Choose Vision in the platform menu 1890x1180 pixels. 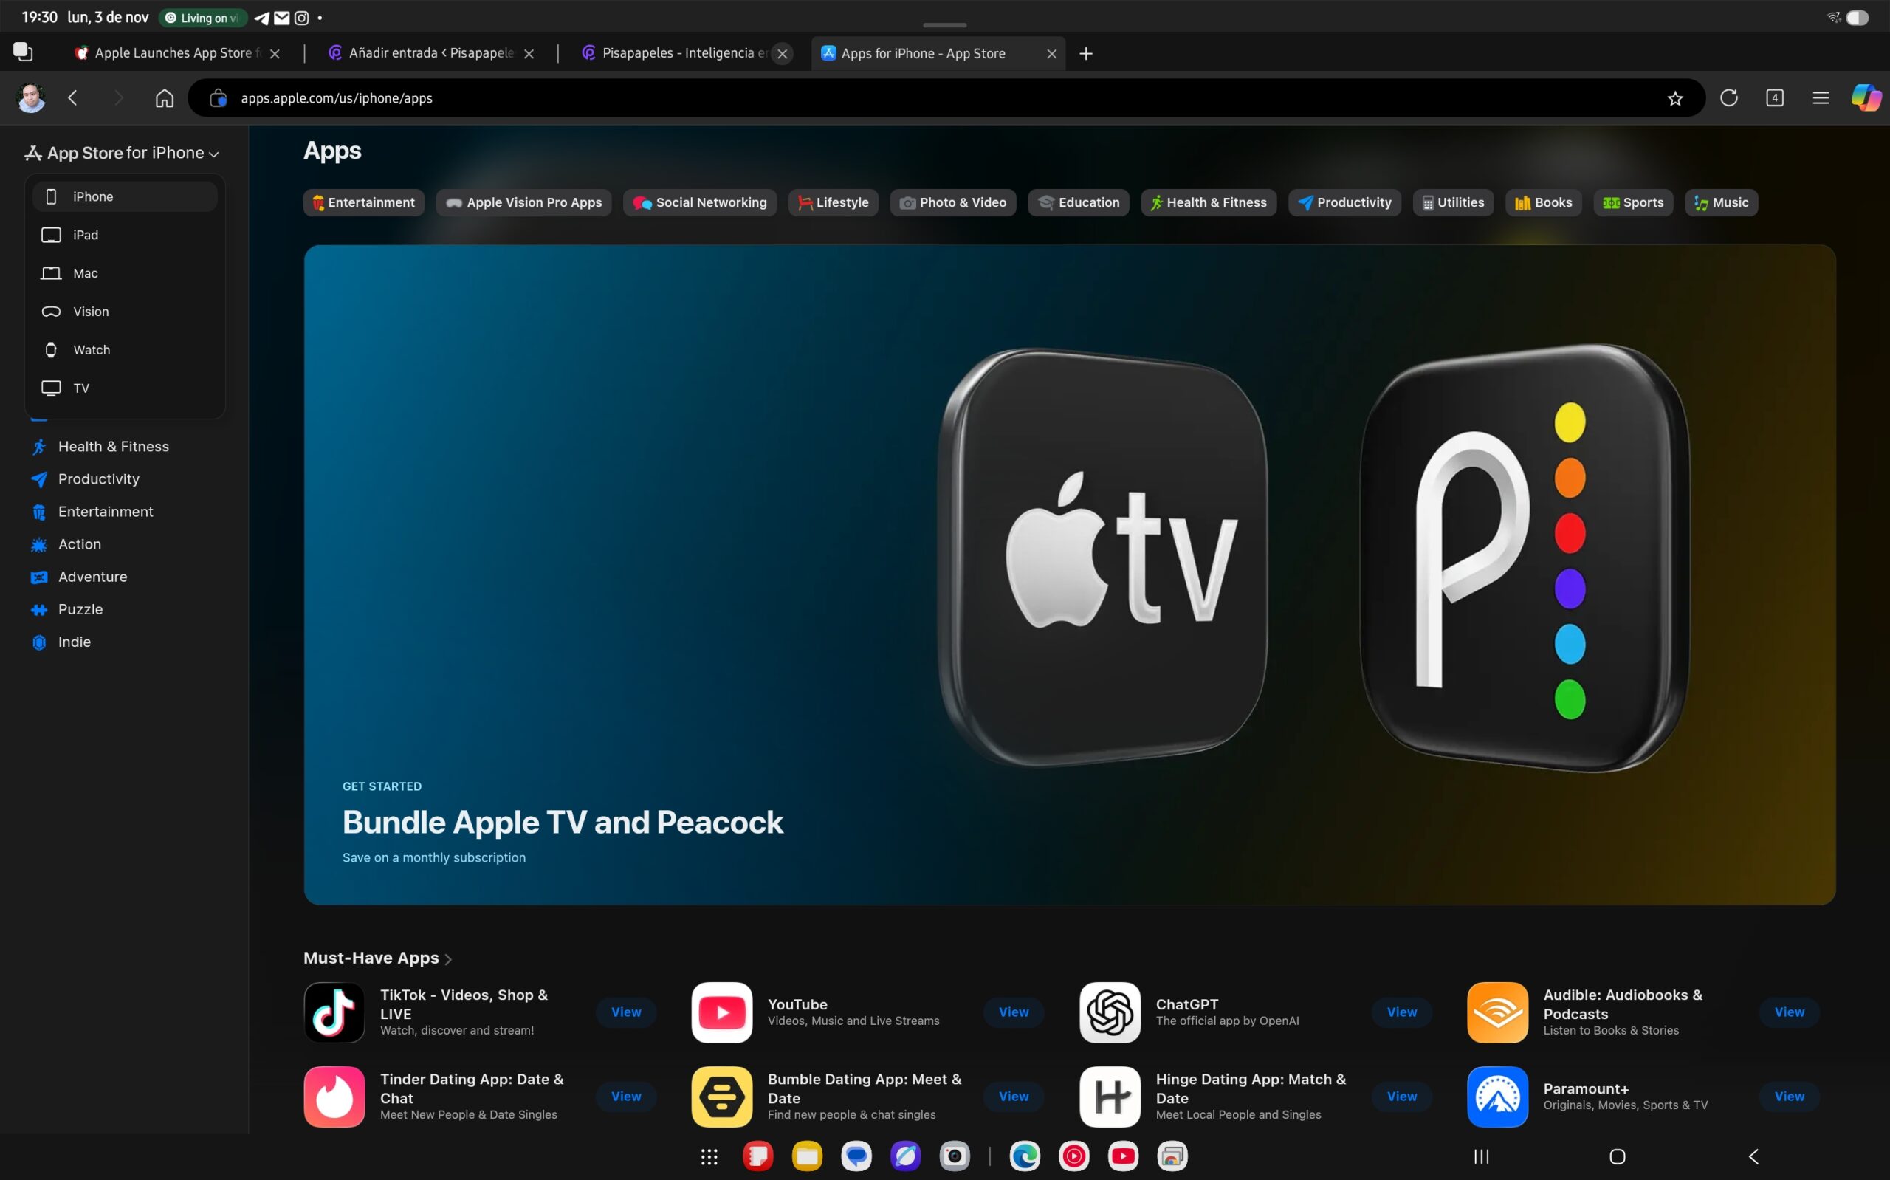click(91, 312)
